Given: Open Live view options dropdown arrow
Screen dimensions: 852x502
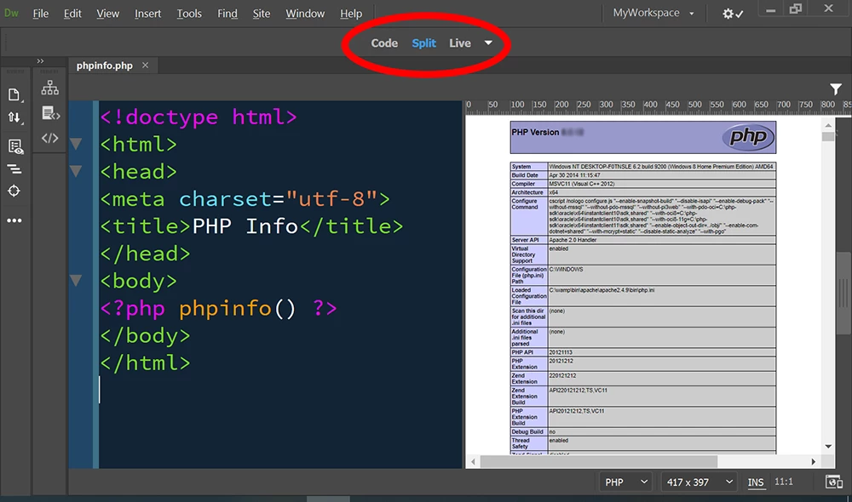Looking at the screenshot, I should (x=488, y=43).
